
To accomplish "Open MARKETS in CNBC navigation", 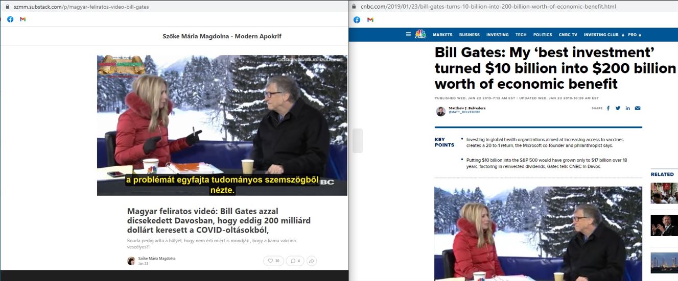I will (x=442, y=35).
